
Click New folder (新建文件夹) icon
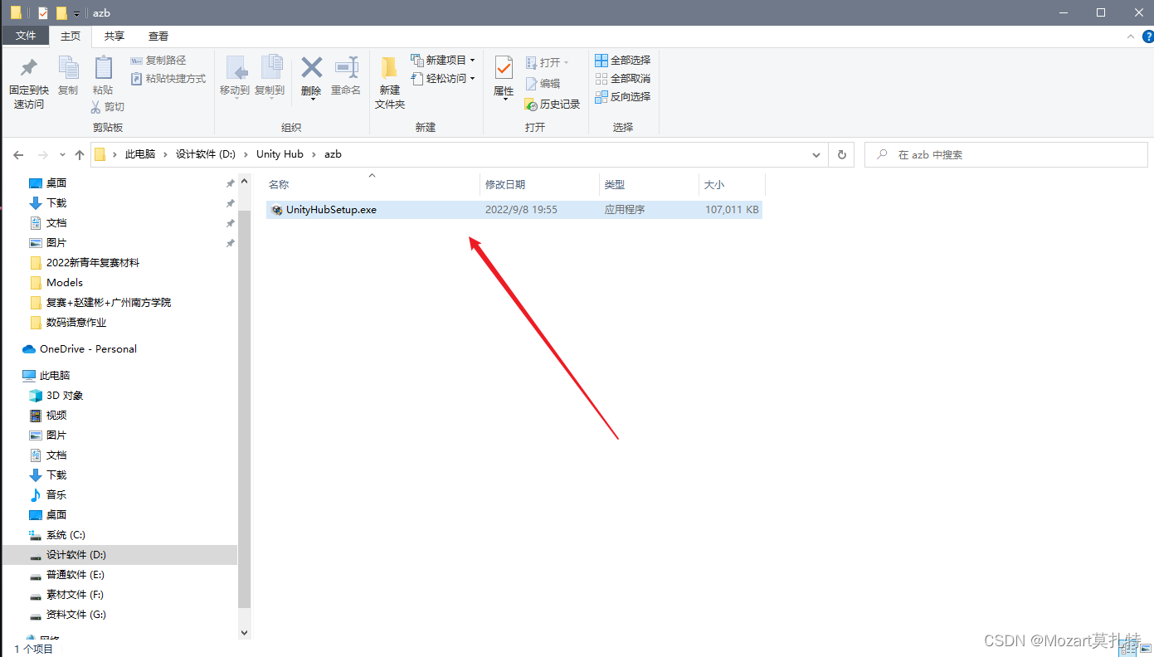[x=389, y=68]
